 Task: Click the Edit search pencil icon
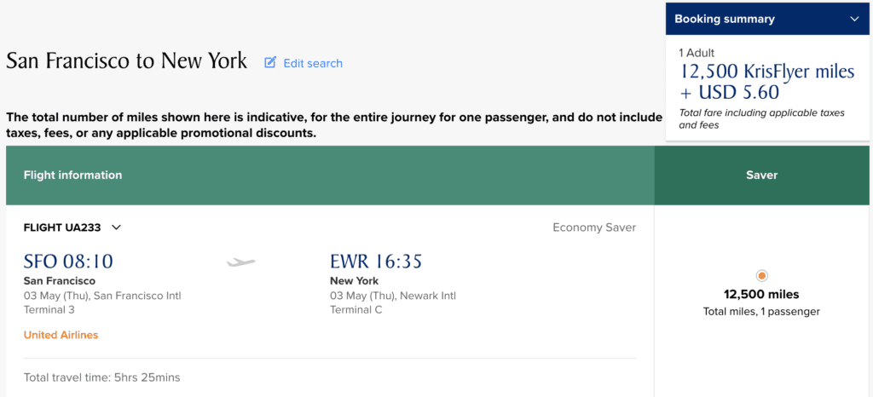[x=270, y=63]
